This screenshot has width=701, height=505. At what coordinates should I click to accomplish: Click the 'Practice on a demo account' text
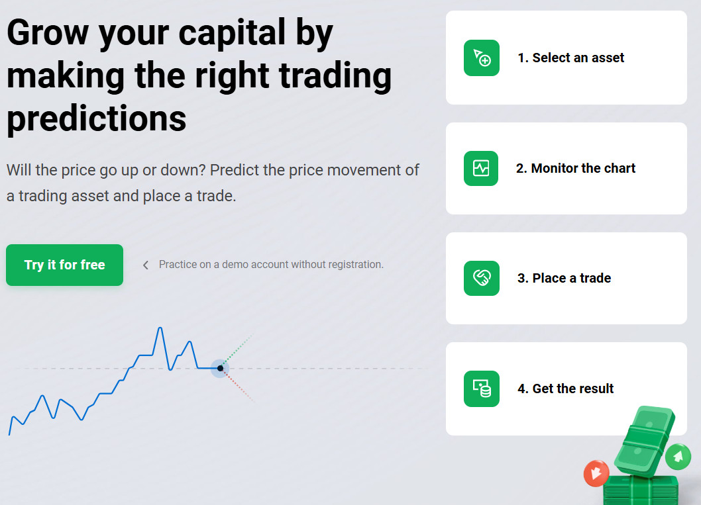(x=271, y=265)
